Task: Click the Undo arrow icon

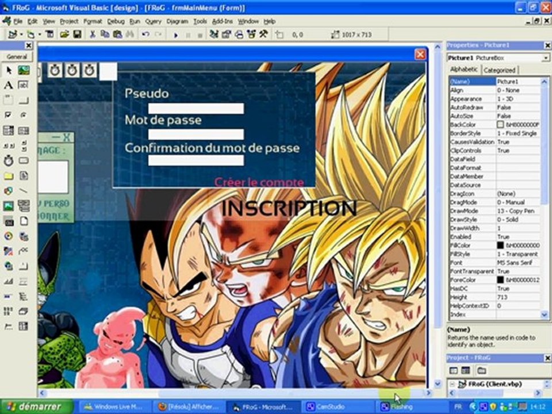Action: [x=145, y=34]
